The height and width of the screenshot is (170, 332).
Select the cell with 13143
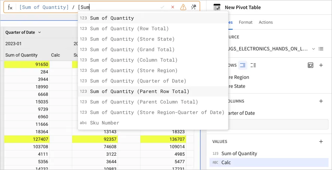click(95, 131)
